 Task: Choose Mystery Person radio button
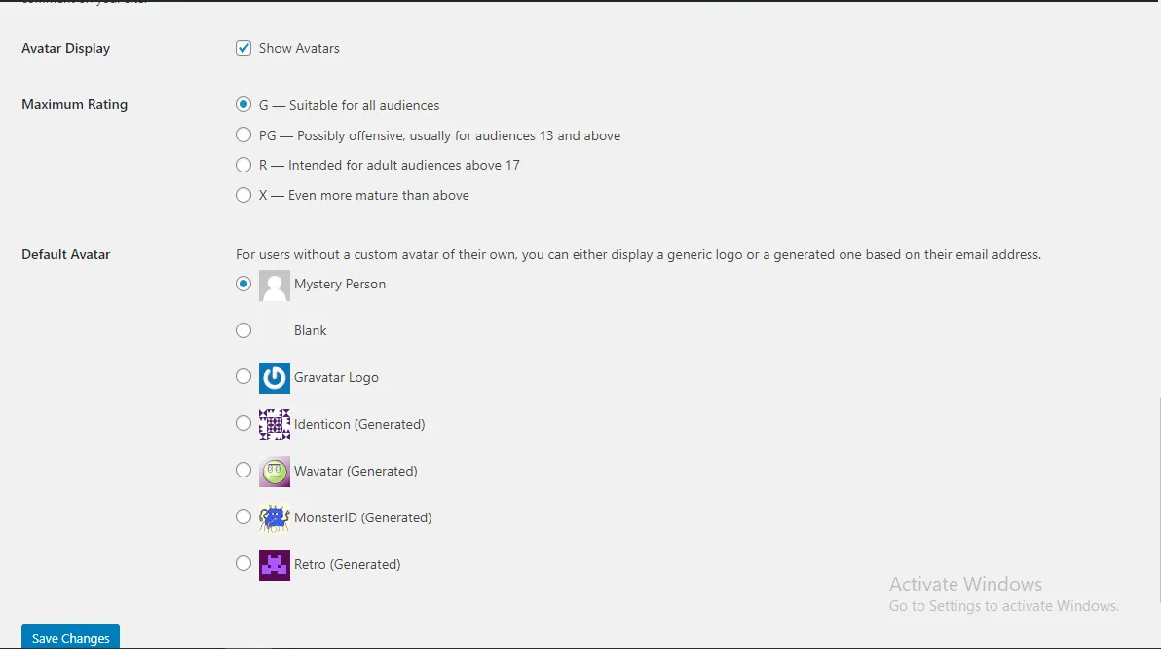(x=243, y=284)
